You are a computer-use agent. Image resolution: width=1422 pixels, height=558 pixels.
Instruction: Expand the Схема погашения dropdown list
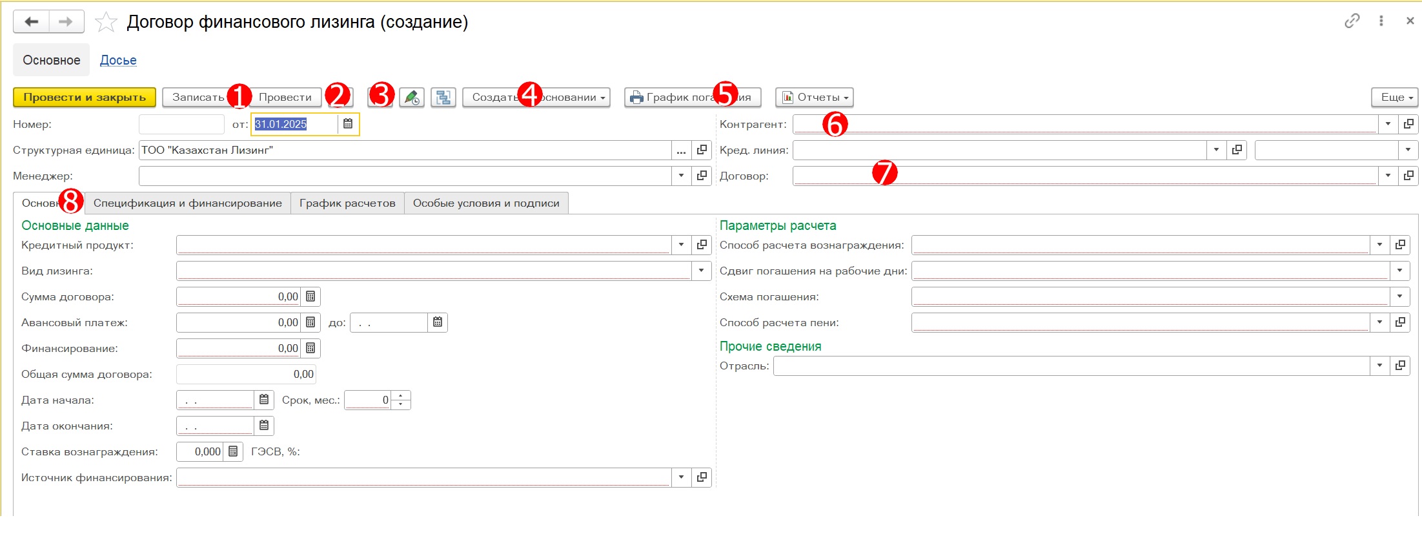pyautogui.click(x=1400, y=296)
